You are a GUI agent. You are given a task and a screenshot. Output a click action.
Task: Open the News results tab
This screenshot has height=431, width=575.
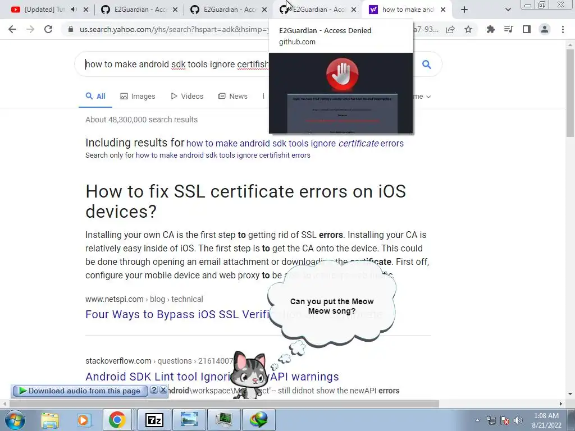(x=233, y=96)
